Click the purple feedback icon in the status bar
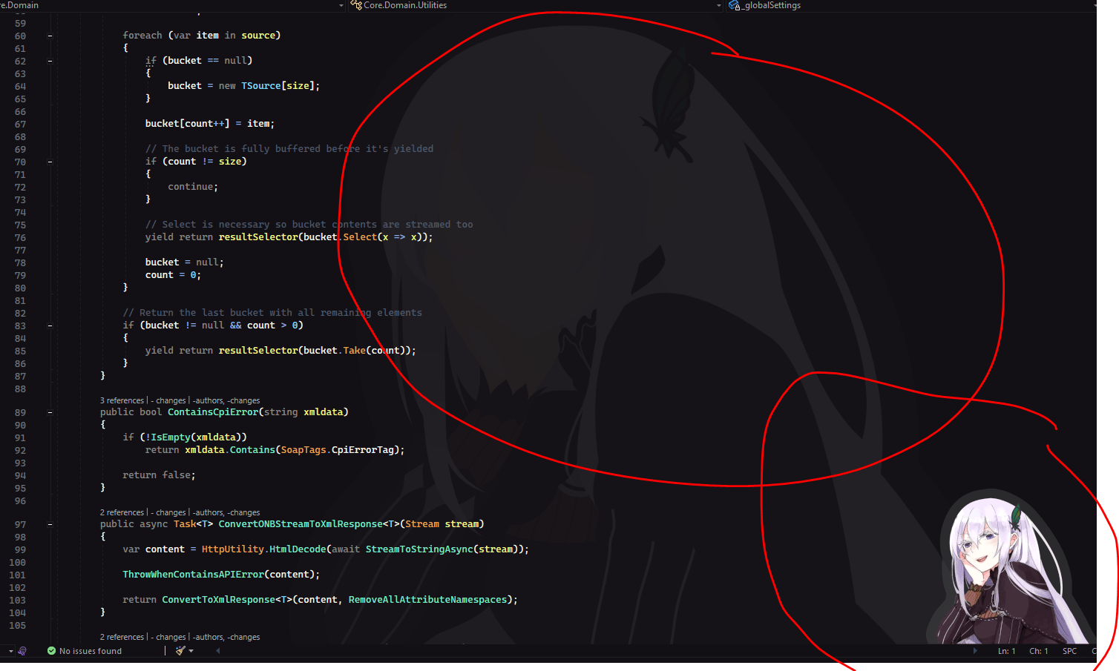Viewport: 1119px width, 671px height. (x=22, y=650)
